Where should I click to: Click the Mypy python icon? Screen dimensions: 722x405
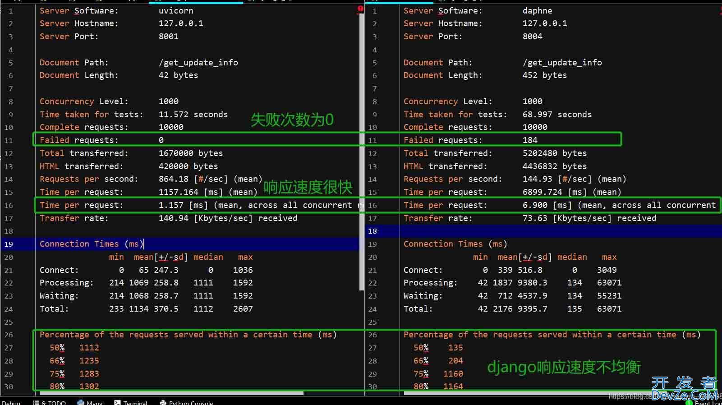coord(80,402)
